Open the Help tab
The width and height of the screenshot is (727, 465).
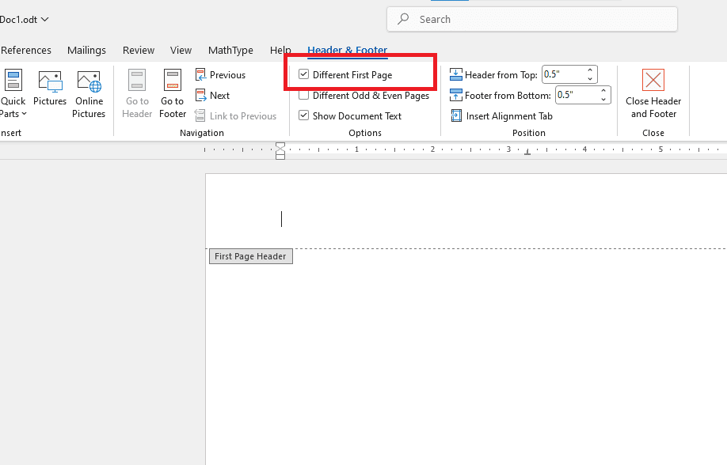(280, 50)
